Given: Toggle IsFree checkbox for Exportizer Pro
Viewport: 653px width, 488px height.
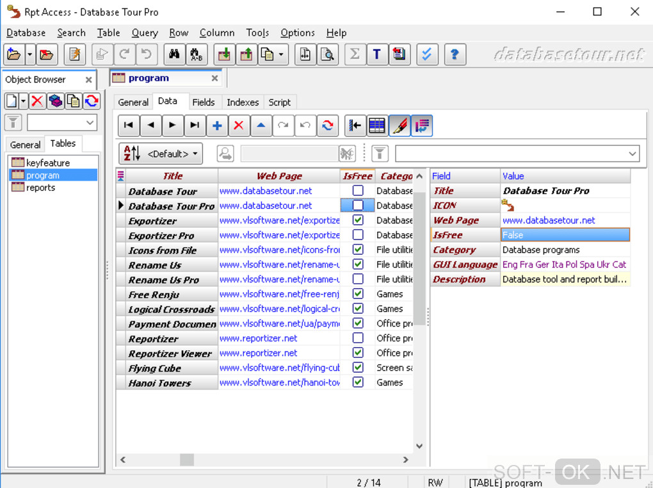Looking at the screenshot, I should pos(358,235).
